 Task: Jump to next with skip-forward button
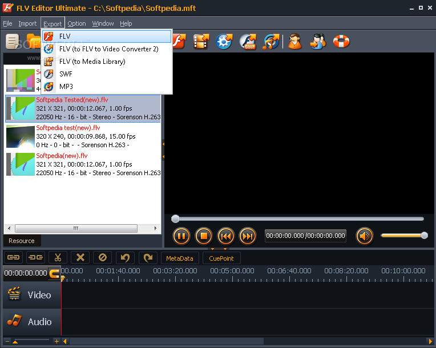[248, 236]
